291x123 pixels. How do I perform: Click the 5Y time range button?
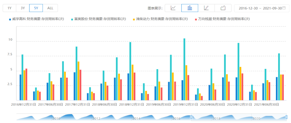[36, 8]
